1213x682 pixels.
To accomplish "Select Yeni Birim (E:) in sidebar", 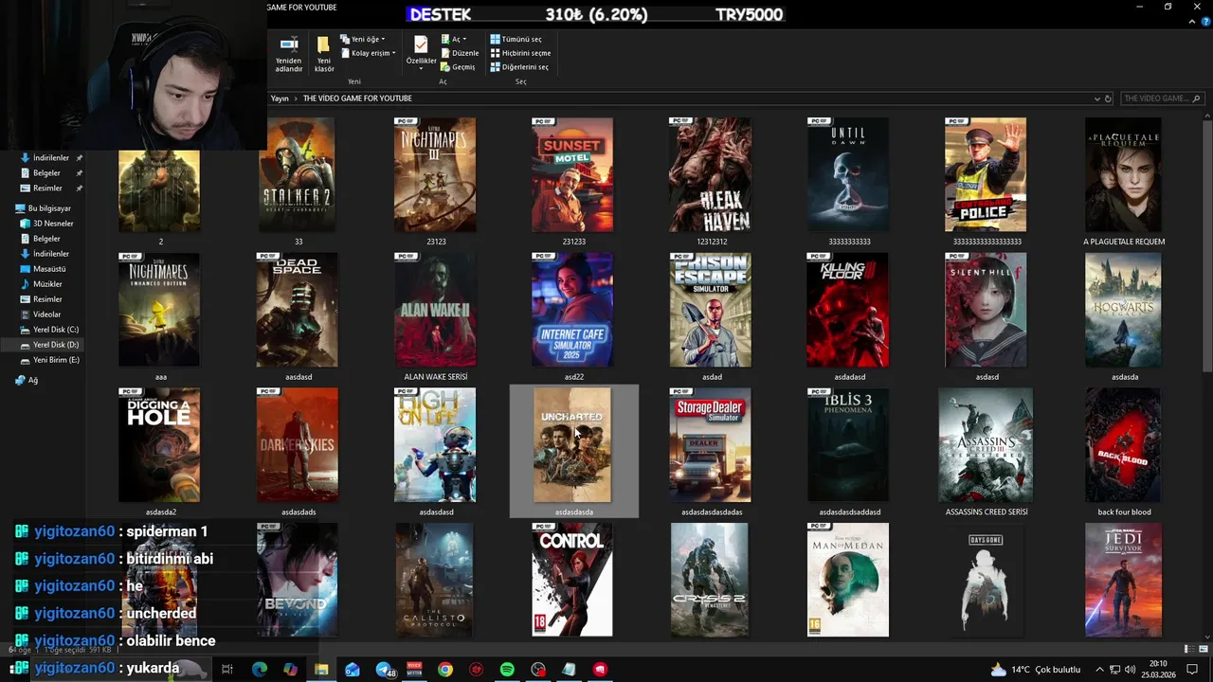I will [49, 360].
